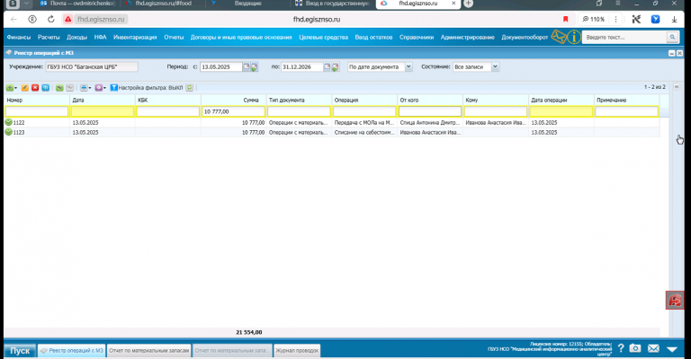This screenshot has width=691, height=359.
Task: Click the red assistant icon at right edge
Action: (x=675, y=300)
